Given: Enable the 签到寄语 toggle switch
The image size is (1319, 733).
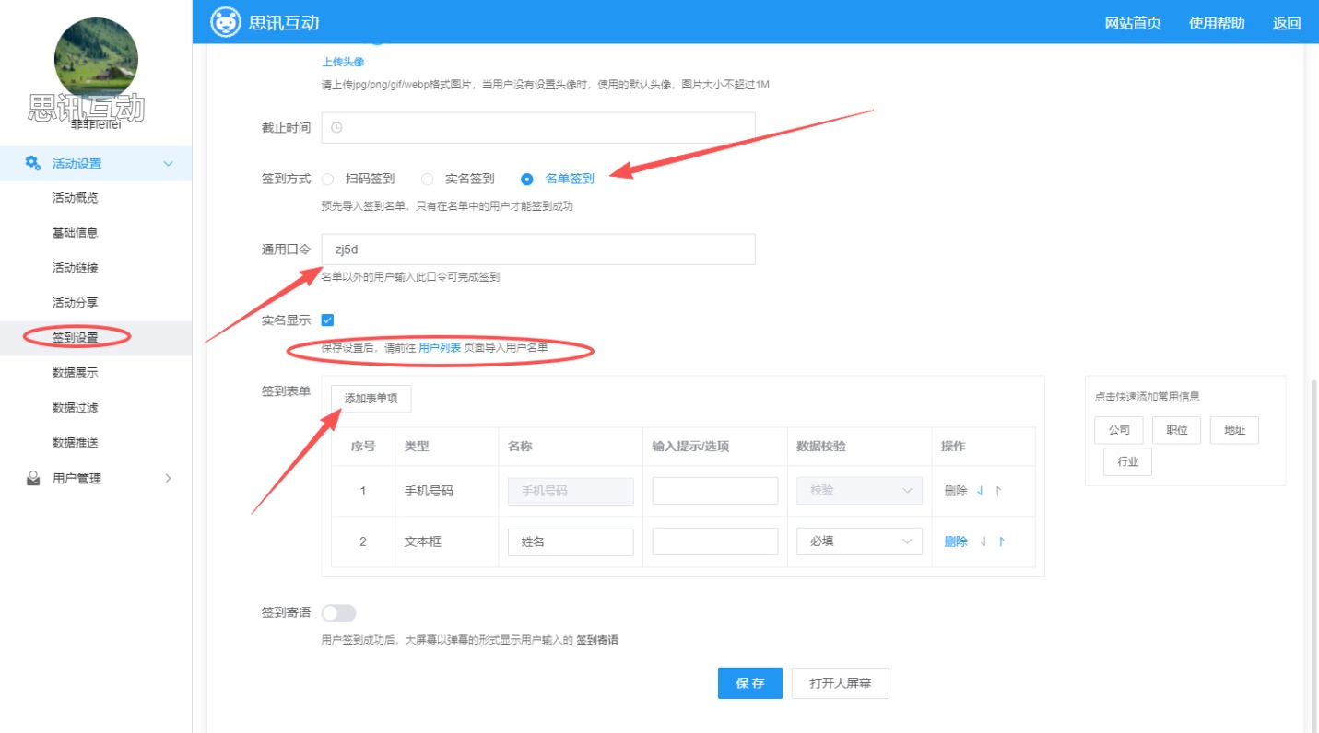Looking at the screenshot, I should pos(338,613).
